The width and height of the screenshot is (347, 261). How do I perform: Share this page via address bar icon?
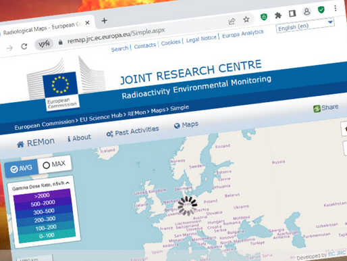232,22
